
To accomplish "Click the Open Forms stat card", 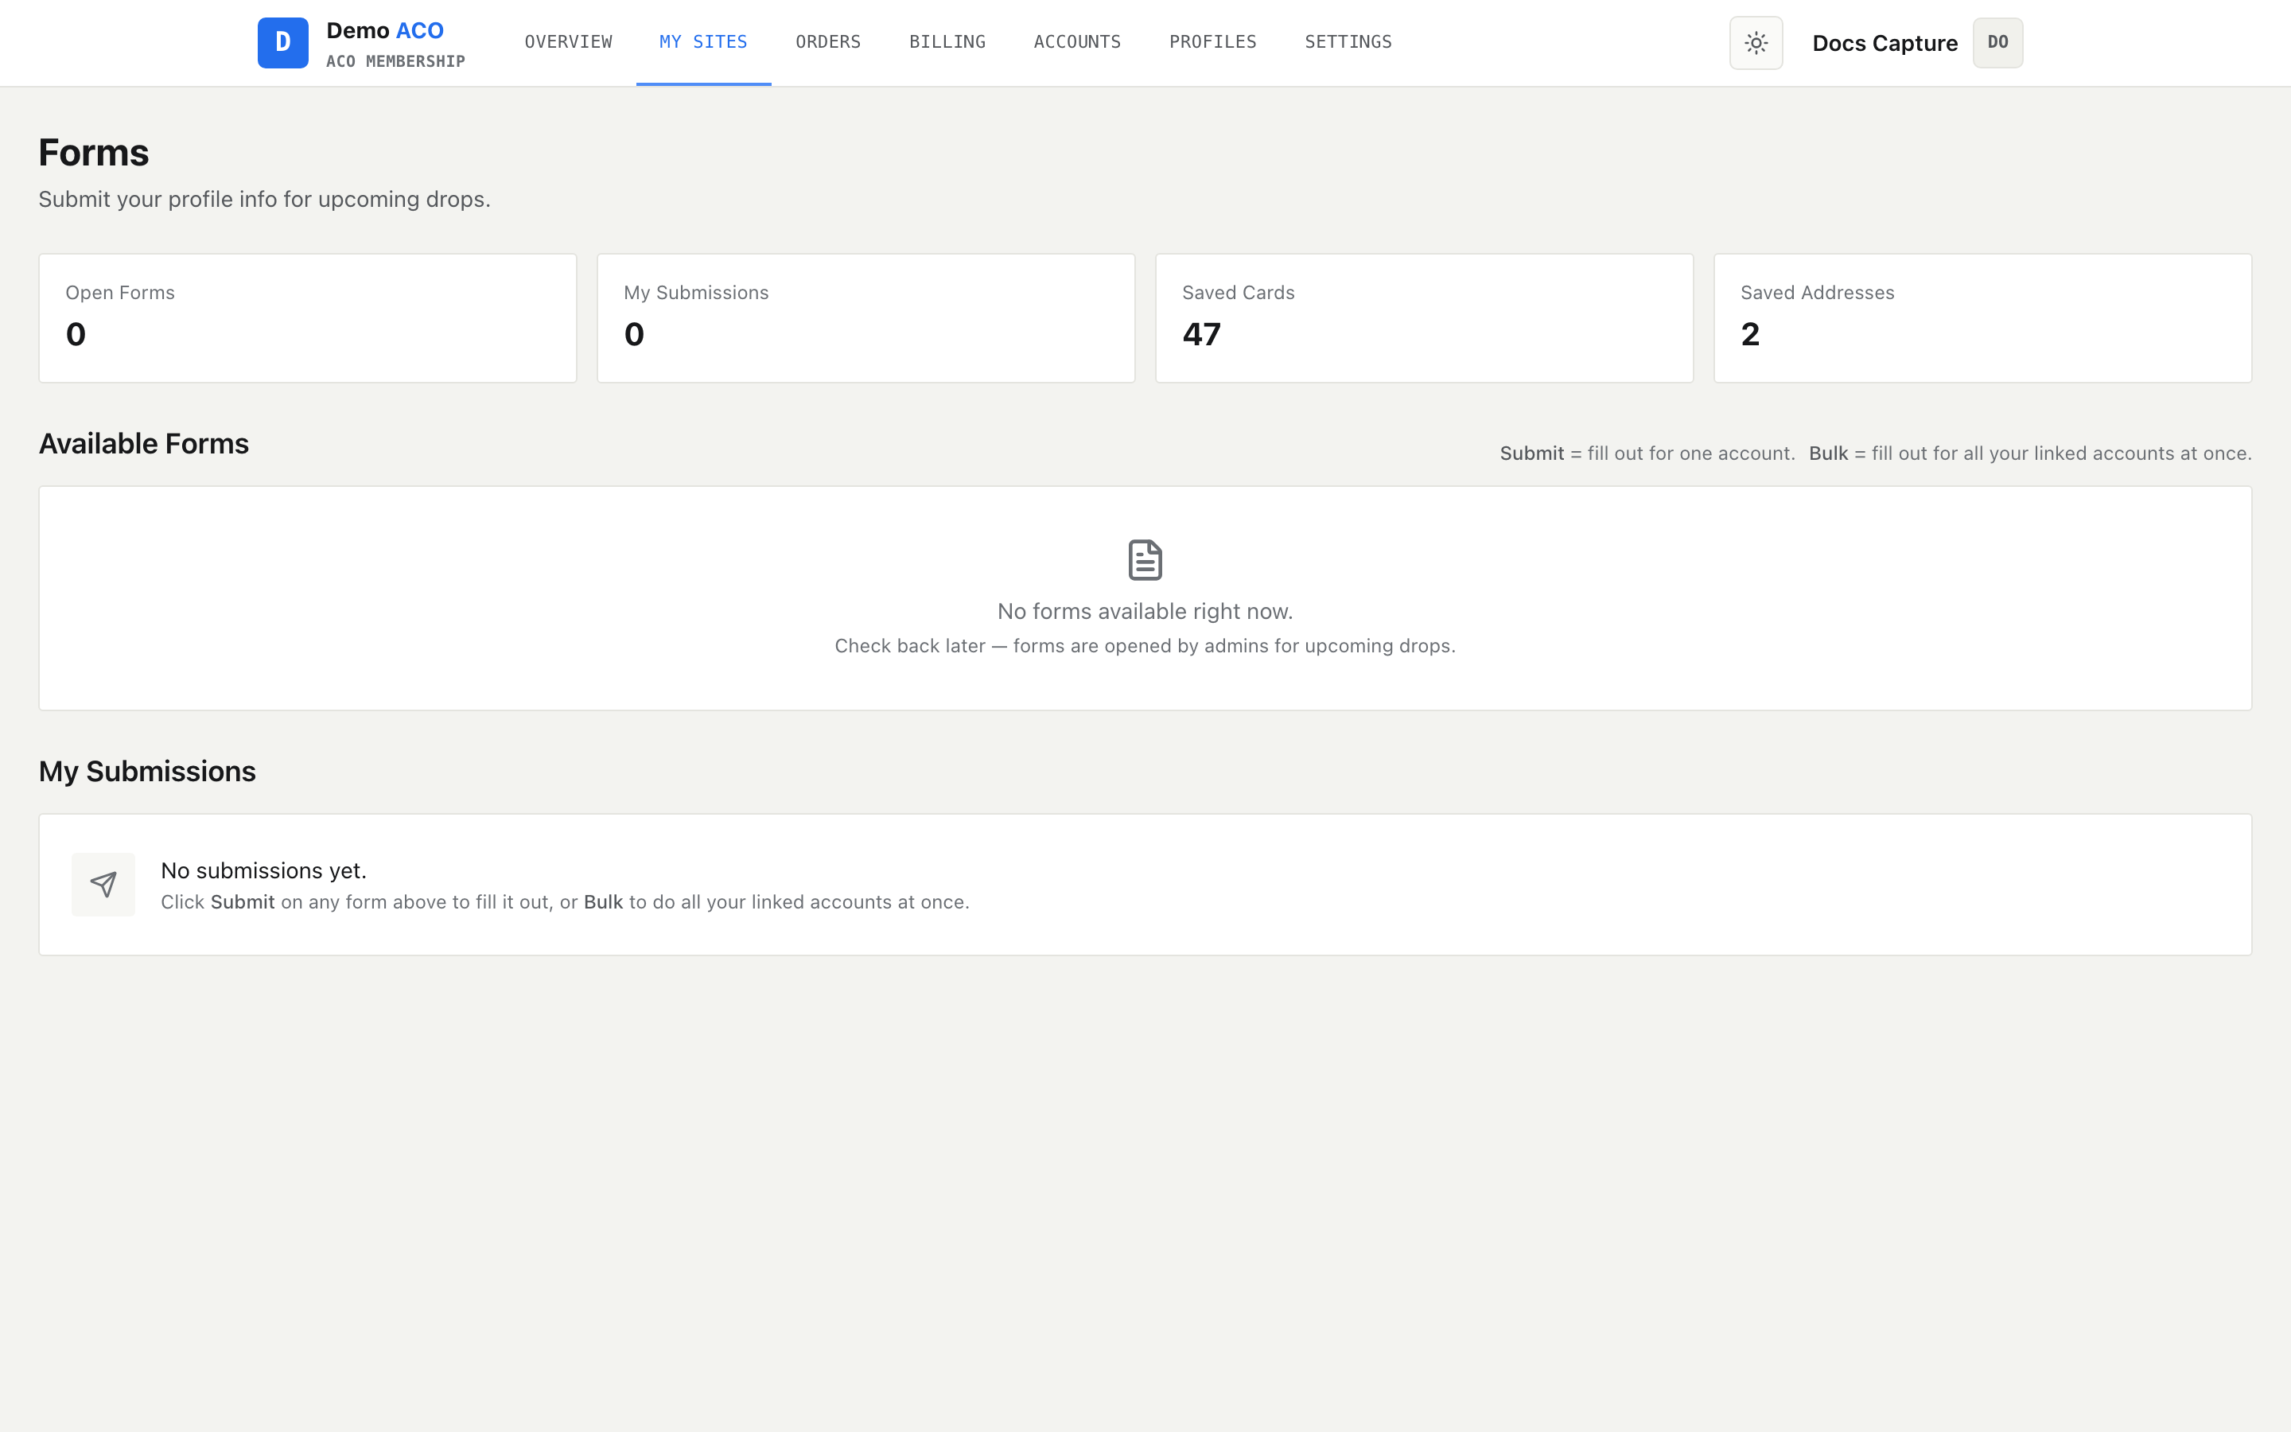I will pos(308,318).
